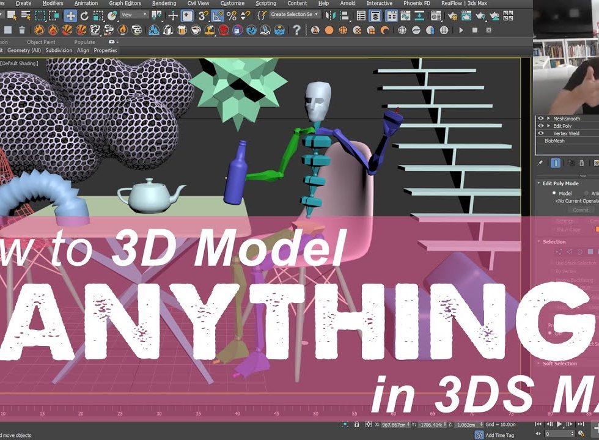The height and width of the screenshot is (440, 599).
Task: Toggle the Percent Snap icon
Action: (x=232, y=16)
